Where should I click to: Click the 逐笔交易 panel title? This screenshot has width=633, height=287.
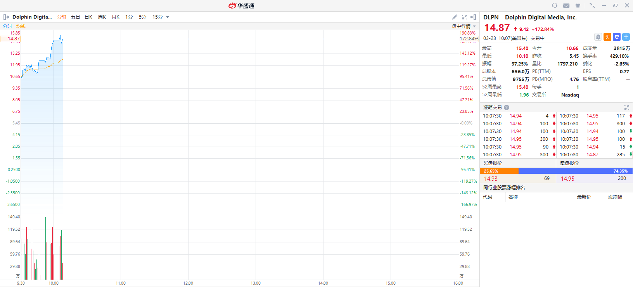(492, 107)
